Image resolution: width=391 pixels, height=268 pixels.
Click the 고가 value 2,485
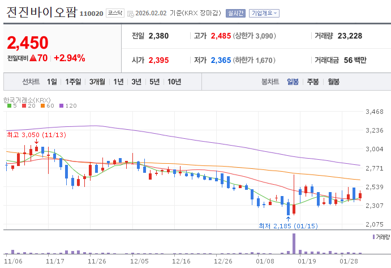221,36
